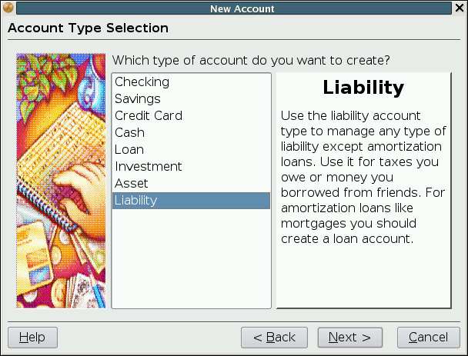The image size is (468, 356).
Task: Open Help for account type selection
Action: [32, 338]
